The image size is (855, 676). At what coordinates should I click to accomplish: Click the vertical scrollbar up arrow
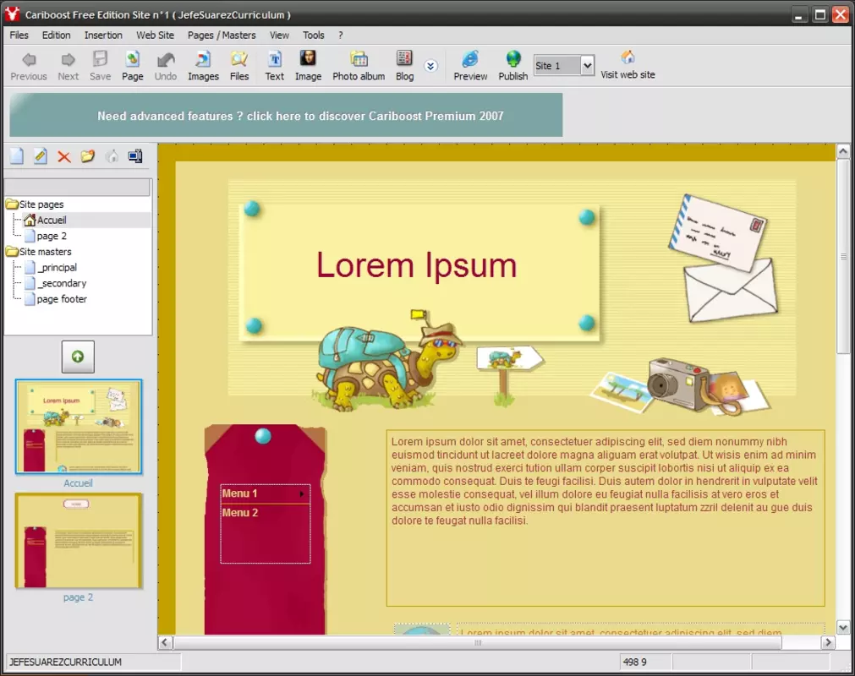[x=843, y=151]
